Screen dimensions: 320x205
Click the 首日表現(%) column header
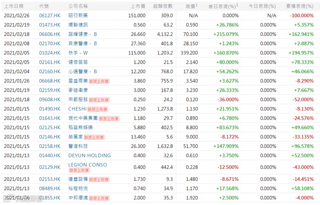(x=223, y=6)
